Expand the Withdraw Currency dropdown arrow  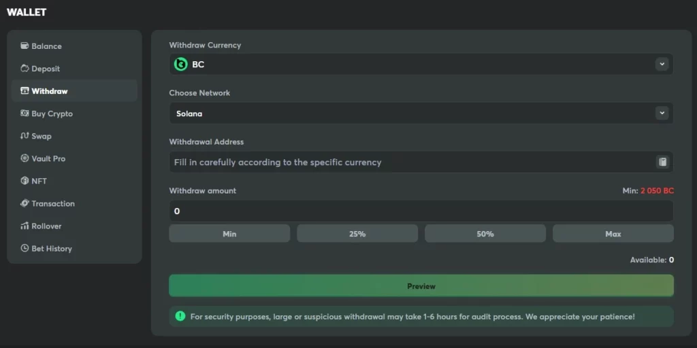point(662,64)
